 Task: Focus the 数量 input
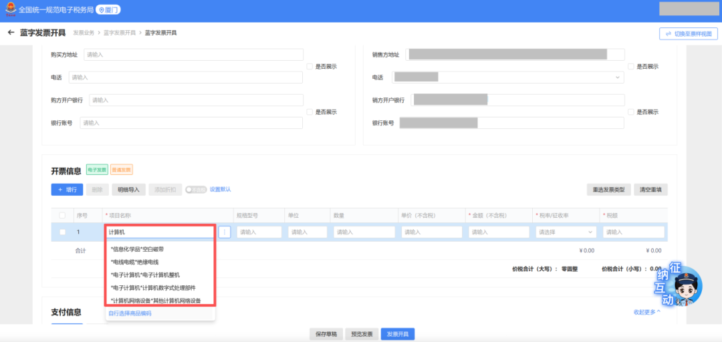[x=364, y=232]
